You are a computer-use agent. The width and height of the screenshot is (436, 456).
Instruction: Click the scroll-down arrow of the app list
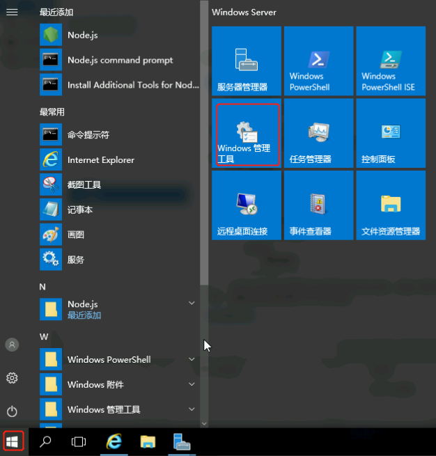204,424
